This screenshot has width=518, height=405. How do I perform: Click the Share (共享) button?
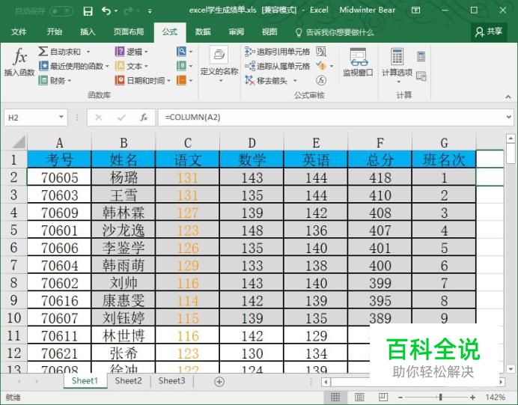pyautogui.click(x=489, y=32)
